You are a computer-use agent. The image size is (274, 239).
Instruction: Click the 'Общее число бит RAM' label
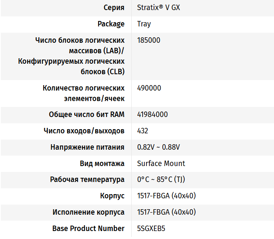coord(86,114)
